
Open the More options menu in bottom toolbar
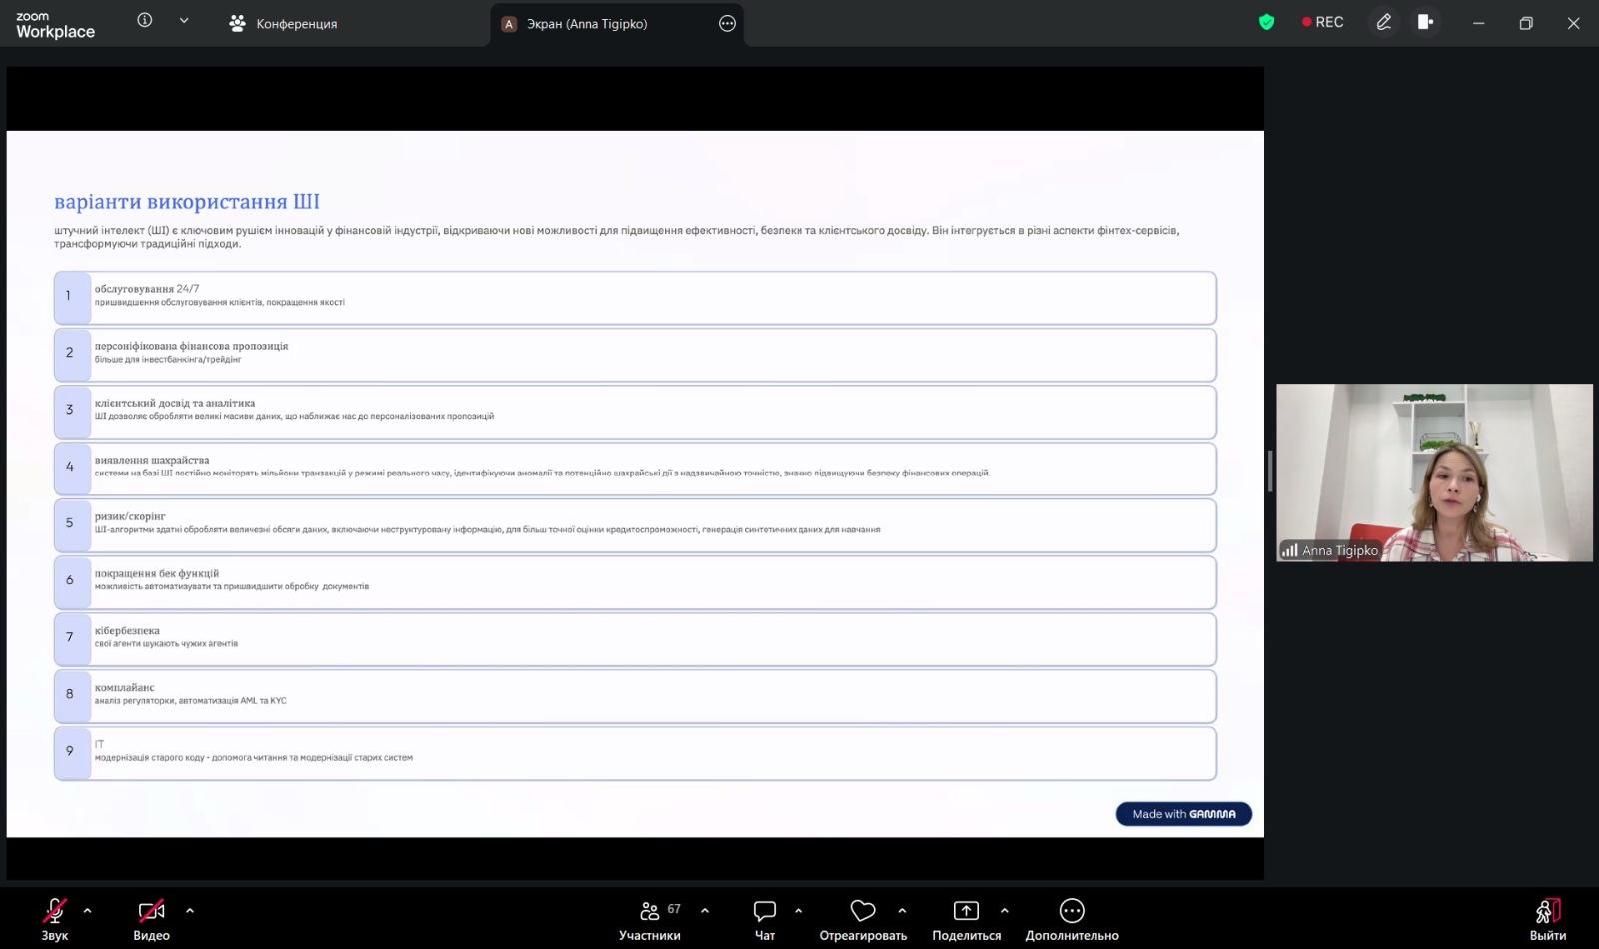pyautogui.click(x=1071, y=918)
